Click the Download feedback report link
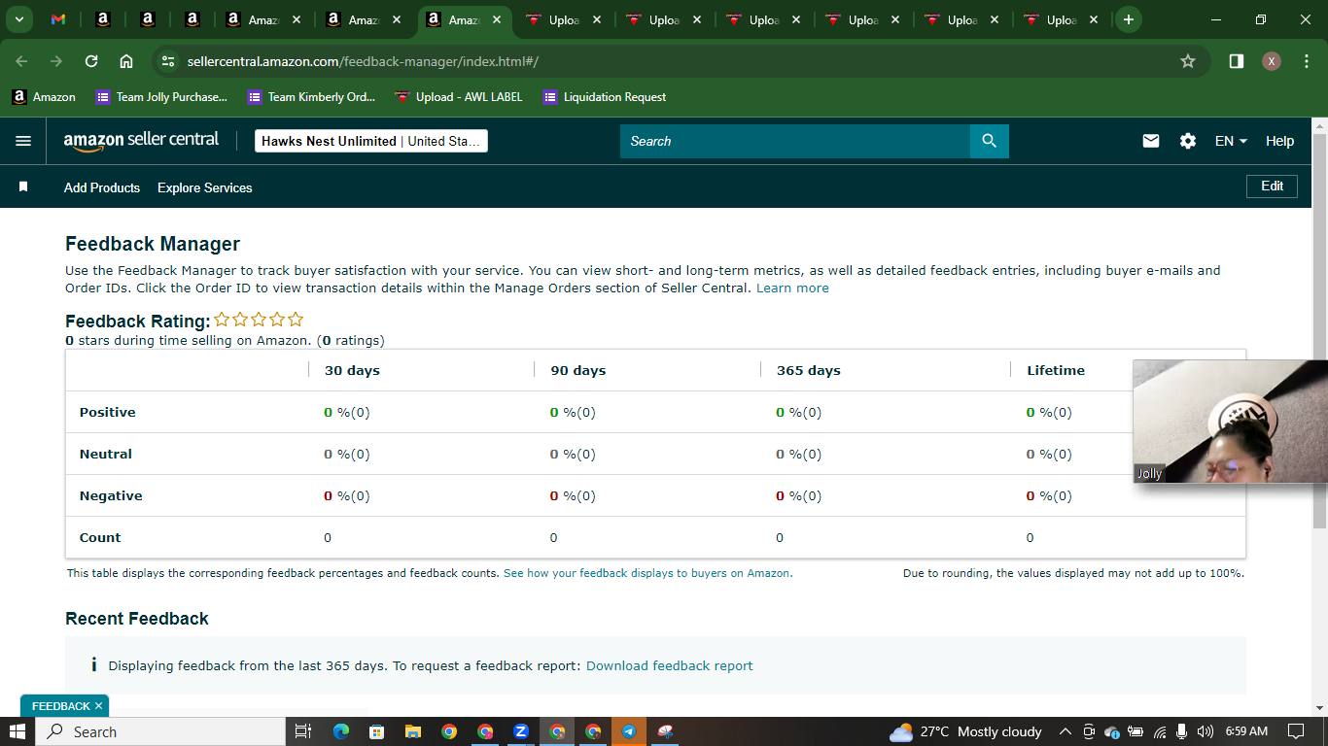This screenshot has width=1328, height=746. pyautogui.click(x=670, y=665)
